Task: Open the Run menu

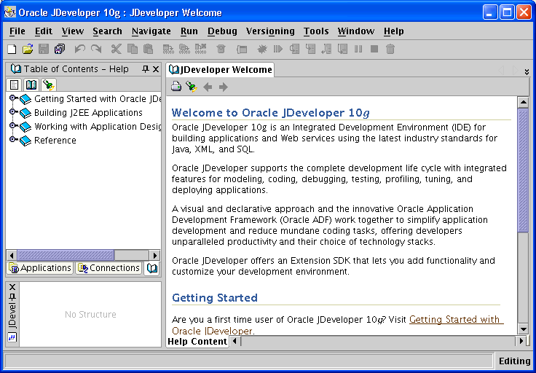Action: point(189,31)
